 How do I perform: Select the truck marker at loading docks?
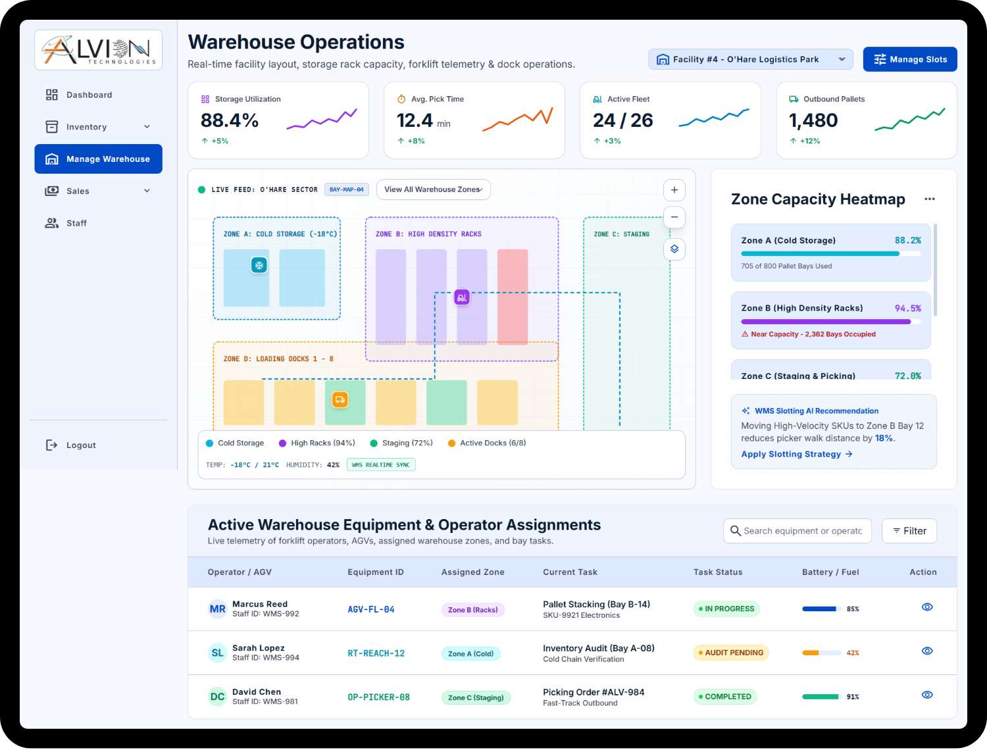click(x=340, y=399)
